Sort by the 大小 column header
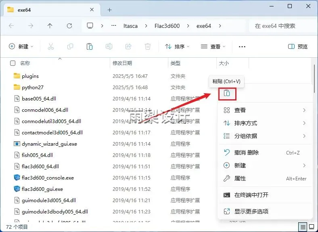This screenshot has height=232, width=318. (x=224, y=63)
